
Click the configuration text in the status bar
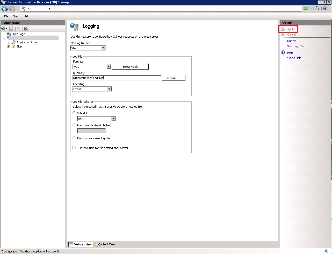(31, 251)
